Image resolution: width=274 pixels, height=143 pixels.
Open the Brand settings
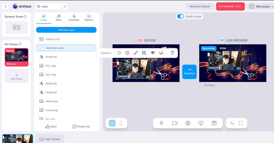(51, 127)
